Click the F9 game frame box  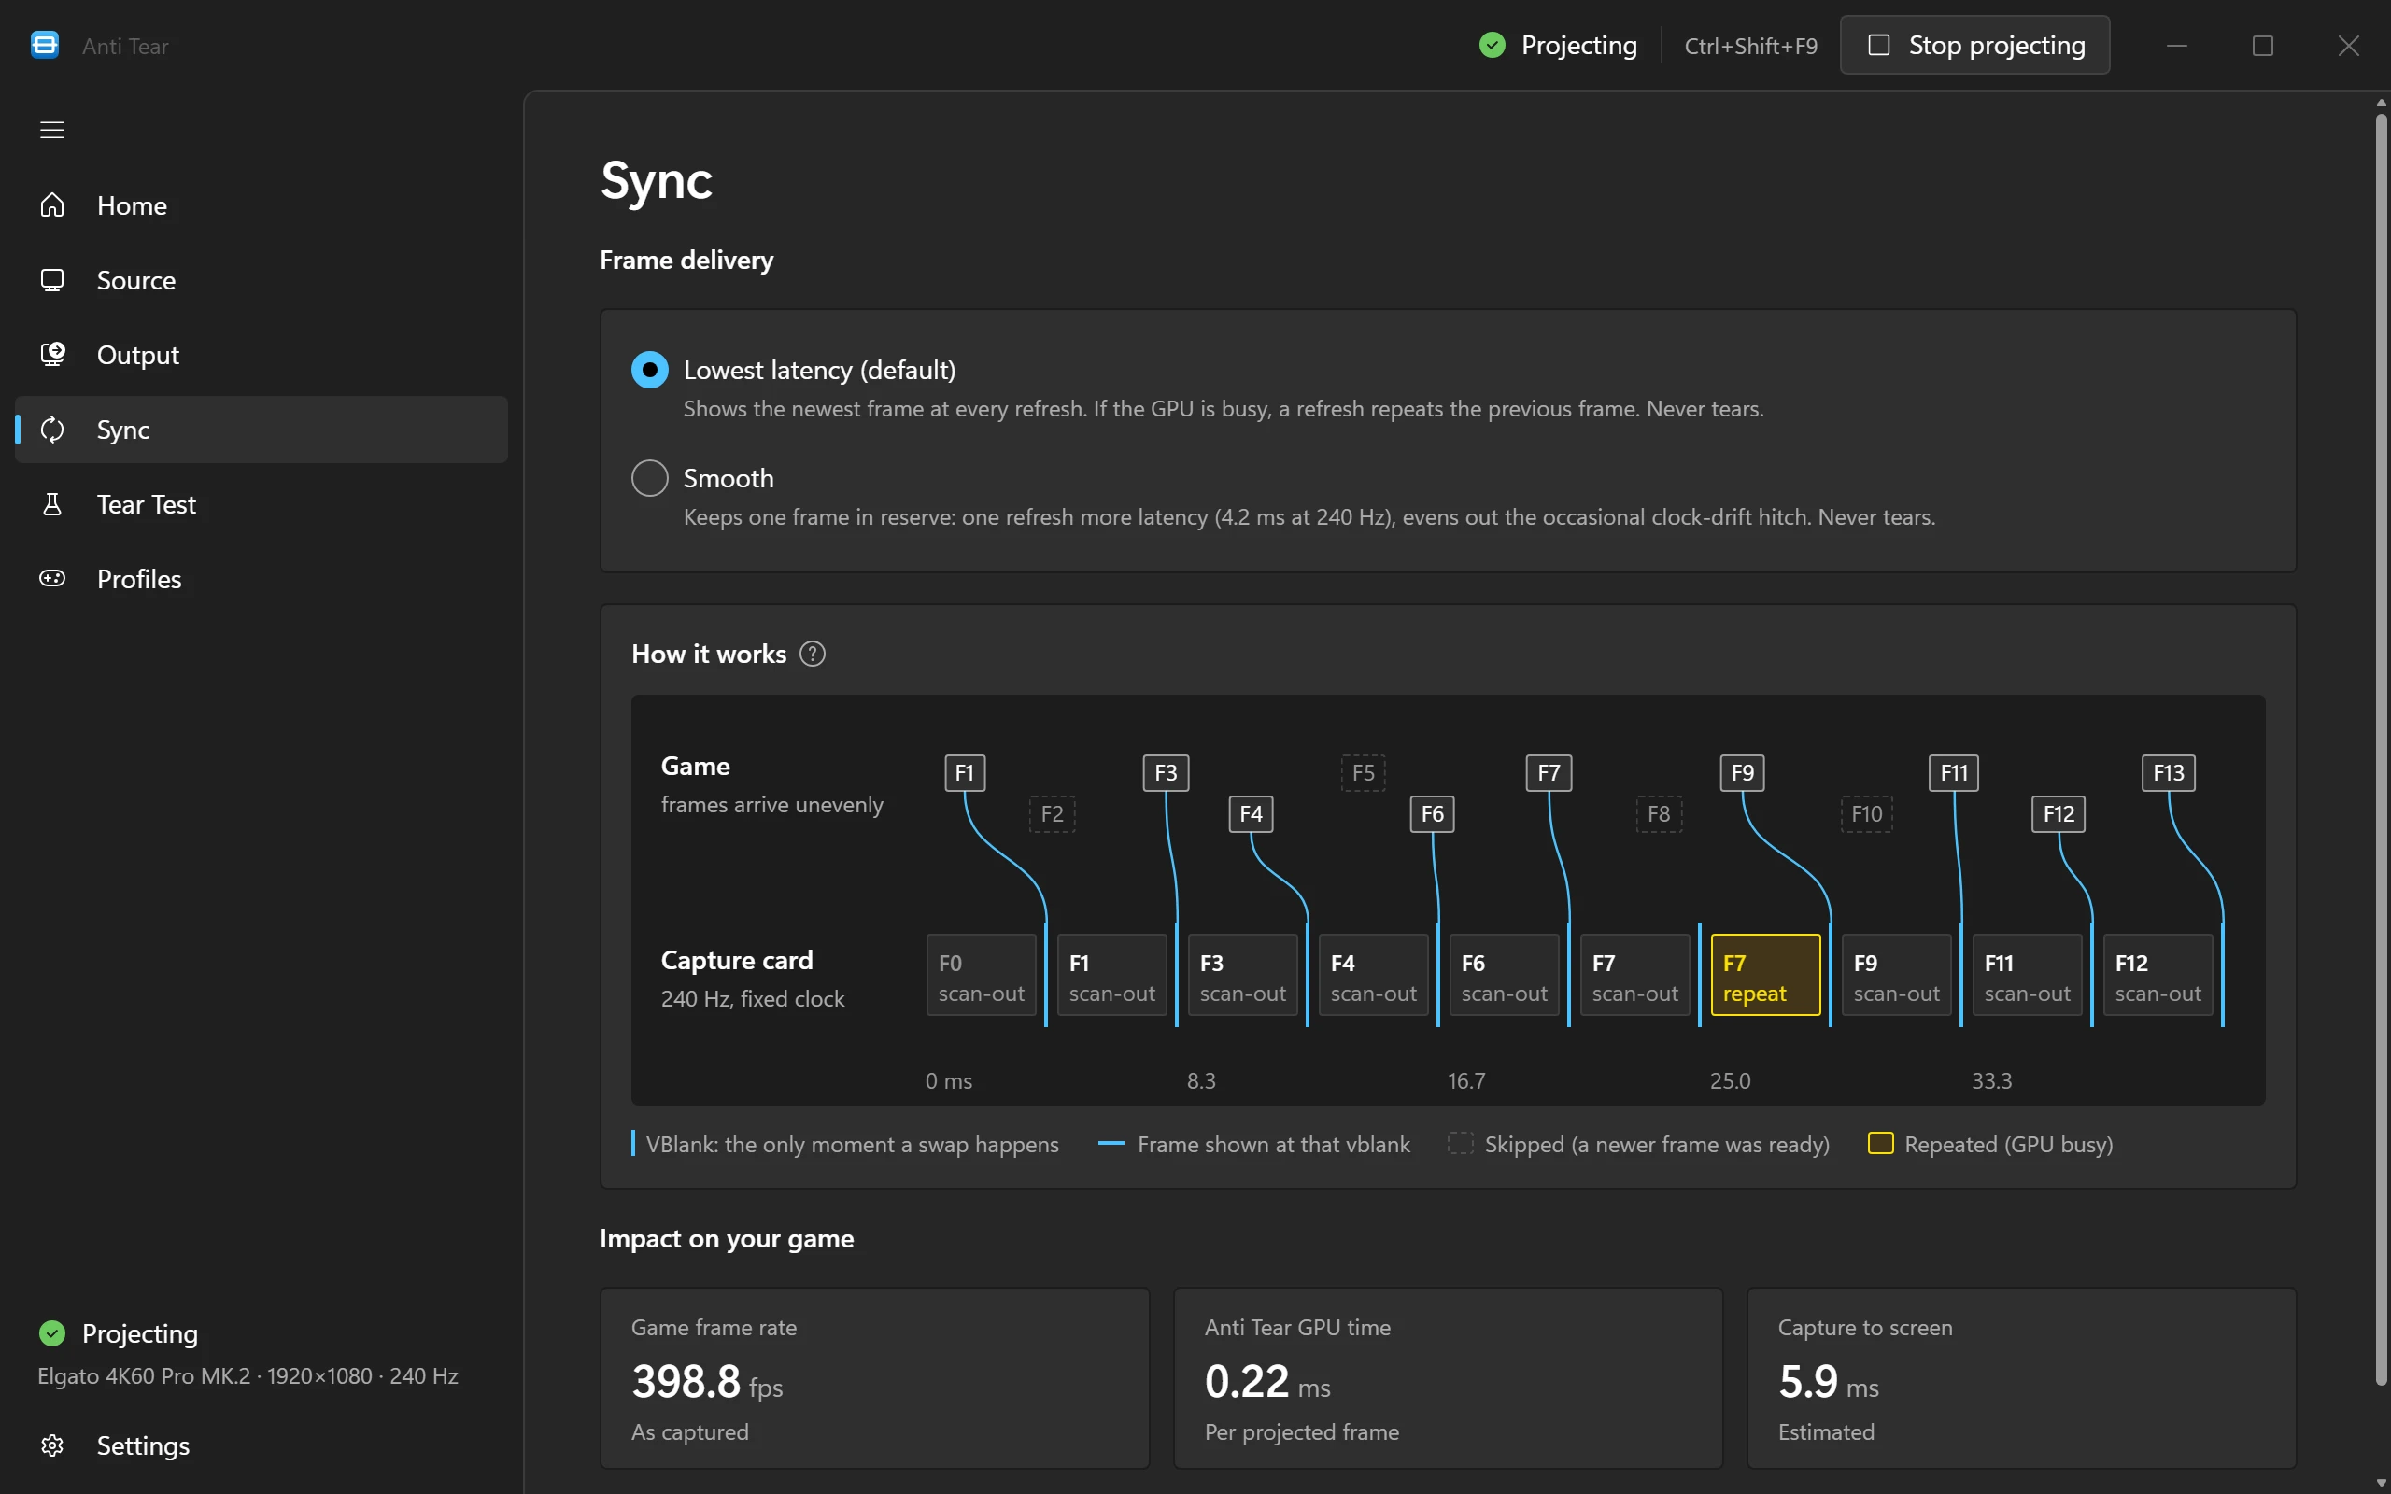[1742, 773]
